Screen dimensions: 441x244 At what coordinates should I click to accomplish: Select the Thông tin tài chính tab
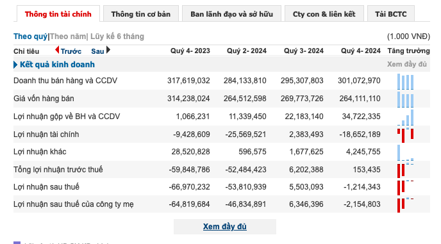click(x=58, y=14)
